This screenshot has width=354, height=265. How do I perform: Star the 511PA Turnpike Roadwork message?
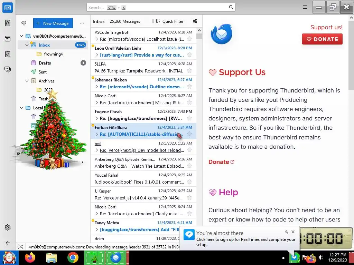[x=190, y=71]
